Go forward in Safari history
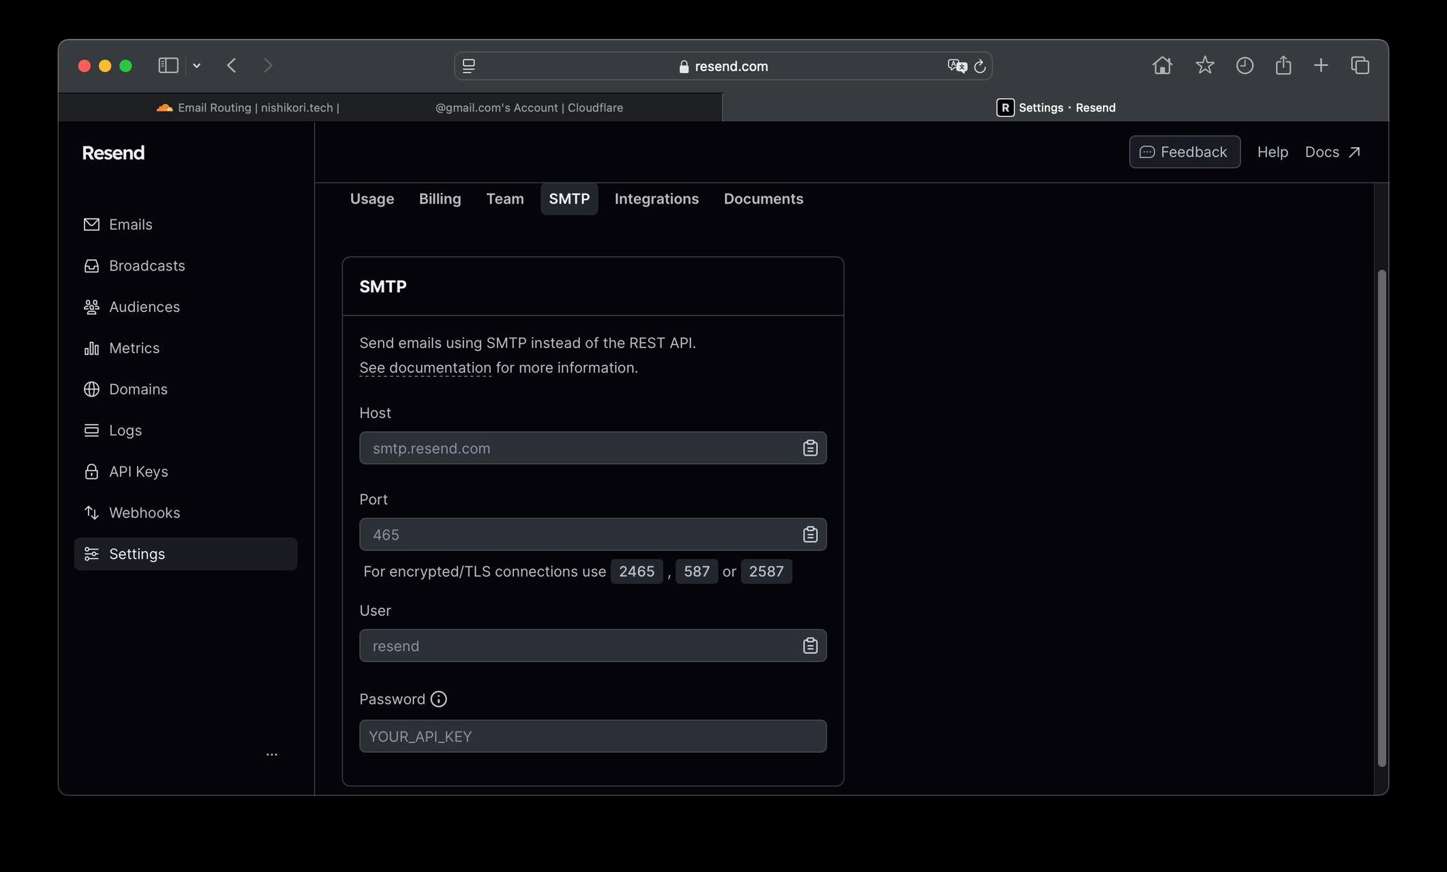The width and height of the screenshot is (1447, 872). 268,65
